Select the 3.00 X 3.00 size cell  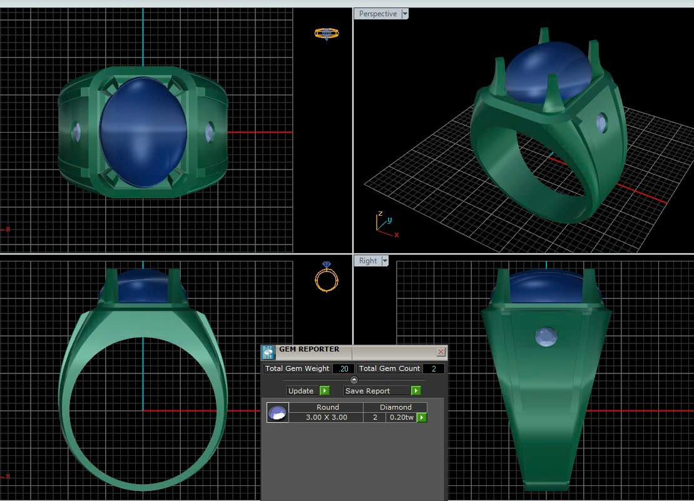[326, 417]
